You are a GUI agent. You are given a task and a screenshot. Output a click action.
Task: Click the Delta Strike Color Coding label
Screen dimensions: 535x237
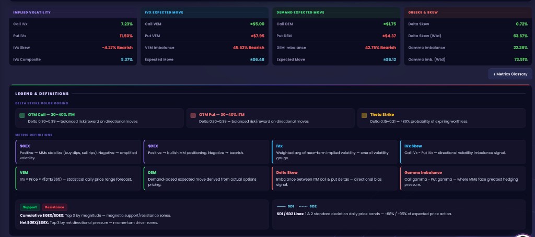tap(41, 103)
